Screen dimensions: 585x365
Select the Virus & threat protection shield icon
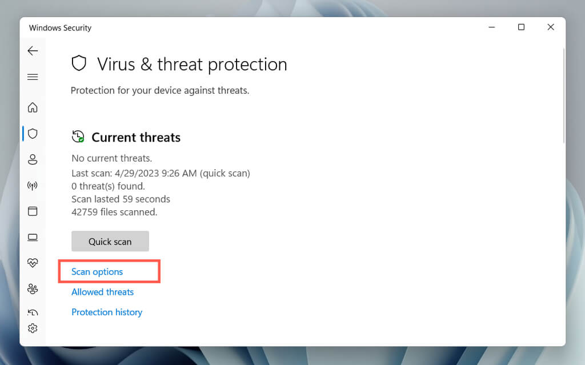(33, 134)
